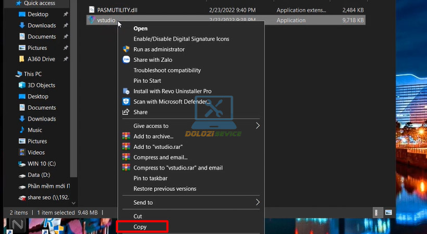This screenshot has height=234, width=427.
Task: Click the 3D Objects cube icon
Action: [x=22, y=85]
